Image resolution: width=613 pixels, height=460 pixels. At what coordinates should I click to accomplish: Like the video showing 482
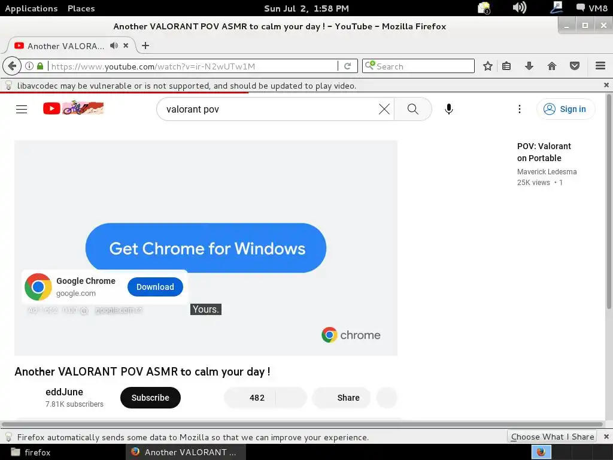250,398
